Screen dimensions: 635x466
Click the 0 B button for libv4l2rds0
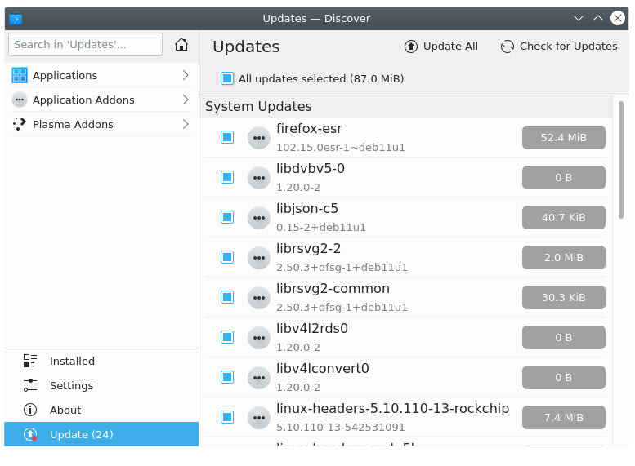point(564,338)
